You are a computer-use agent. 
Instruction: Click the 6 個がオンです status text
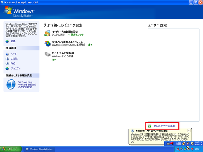(76, 35)
